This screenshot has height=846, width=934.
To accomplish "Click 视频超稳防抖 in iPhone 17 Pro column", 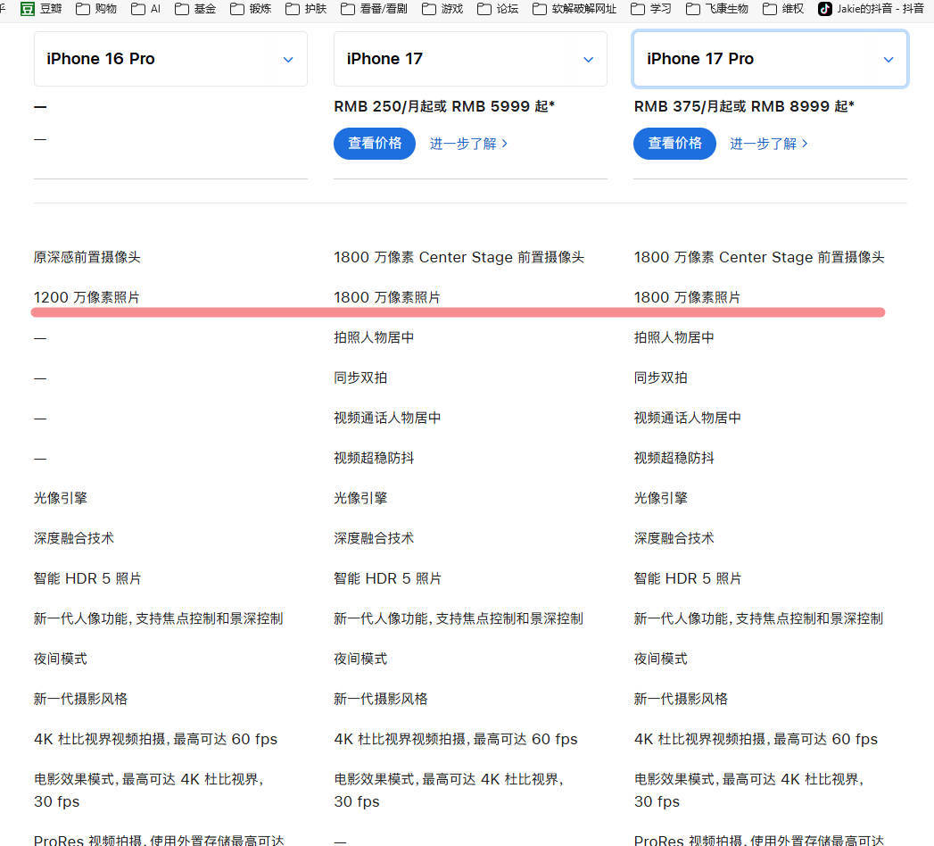I will coord(674,458).
